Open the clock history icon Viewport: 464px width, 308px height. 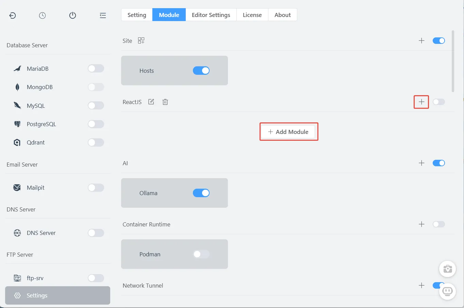[43, 15]
